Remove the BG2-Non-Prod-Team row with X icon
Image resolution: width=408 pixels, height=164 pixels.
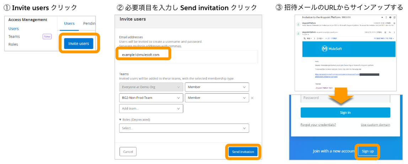click(252, 98)
